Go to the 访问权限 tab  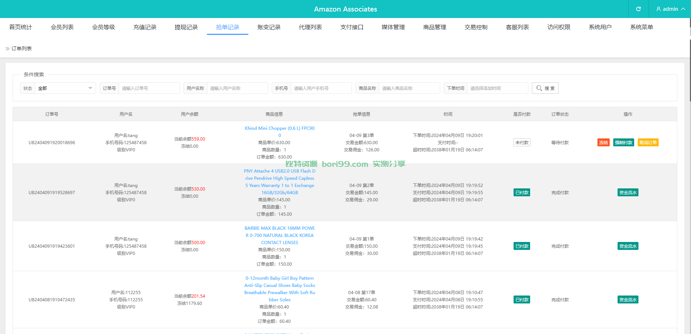click(x=559, y=27)
